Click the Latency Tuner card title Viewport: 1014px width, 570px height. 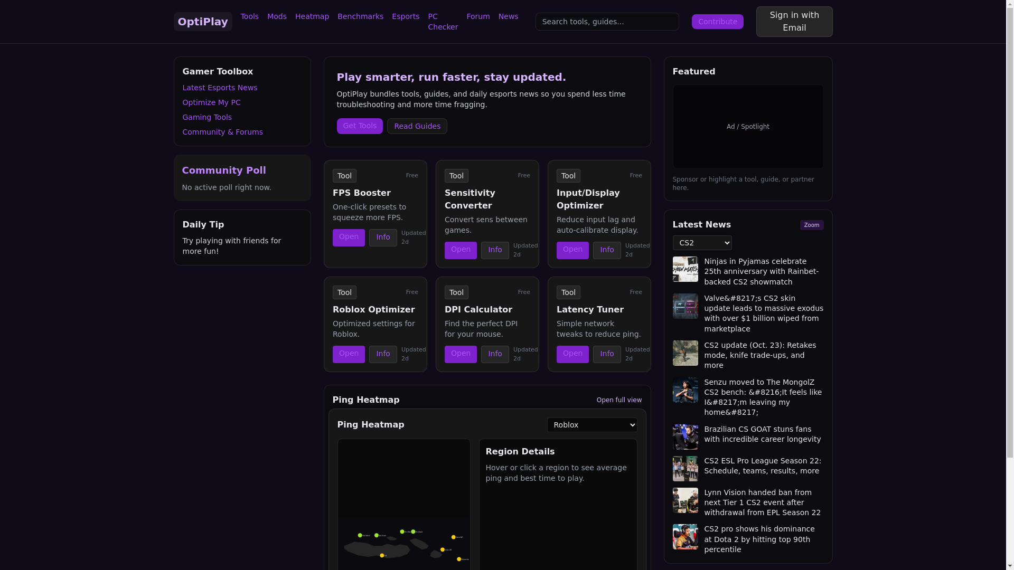590,310
